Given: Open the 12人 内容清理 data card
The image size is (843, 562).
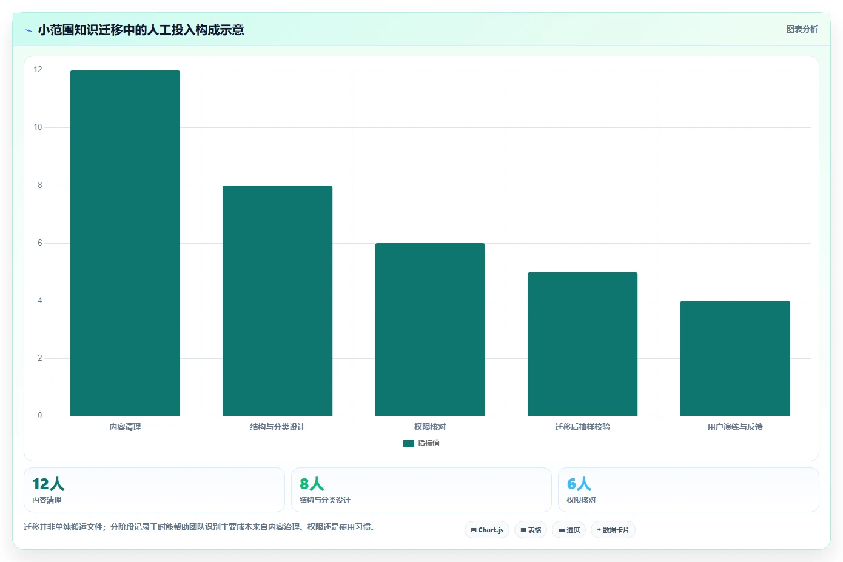Looking at the screenshot, I should click(154, 490).
